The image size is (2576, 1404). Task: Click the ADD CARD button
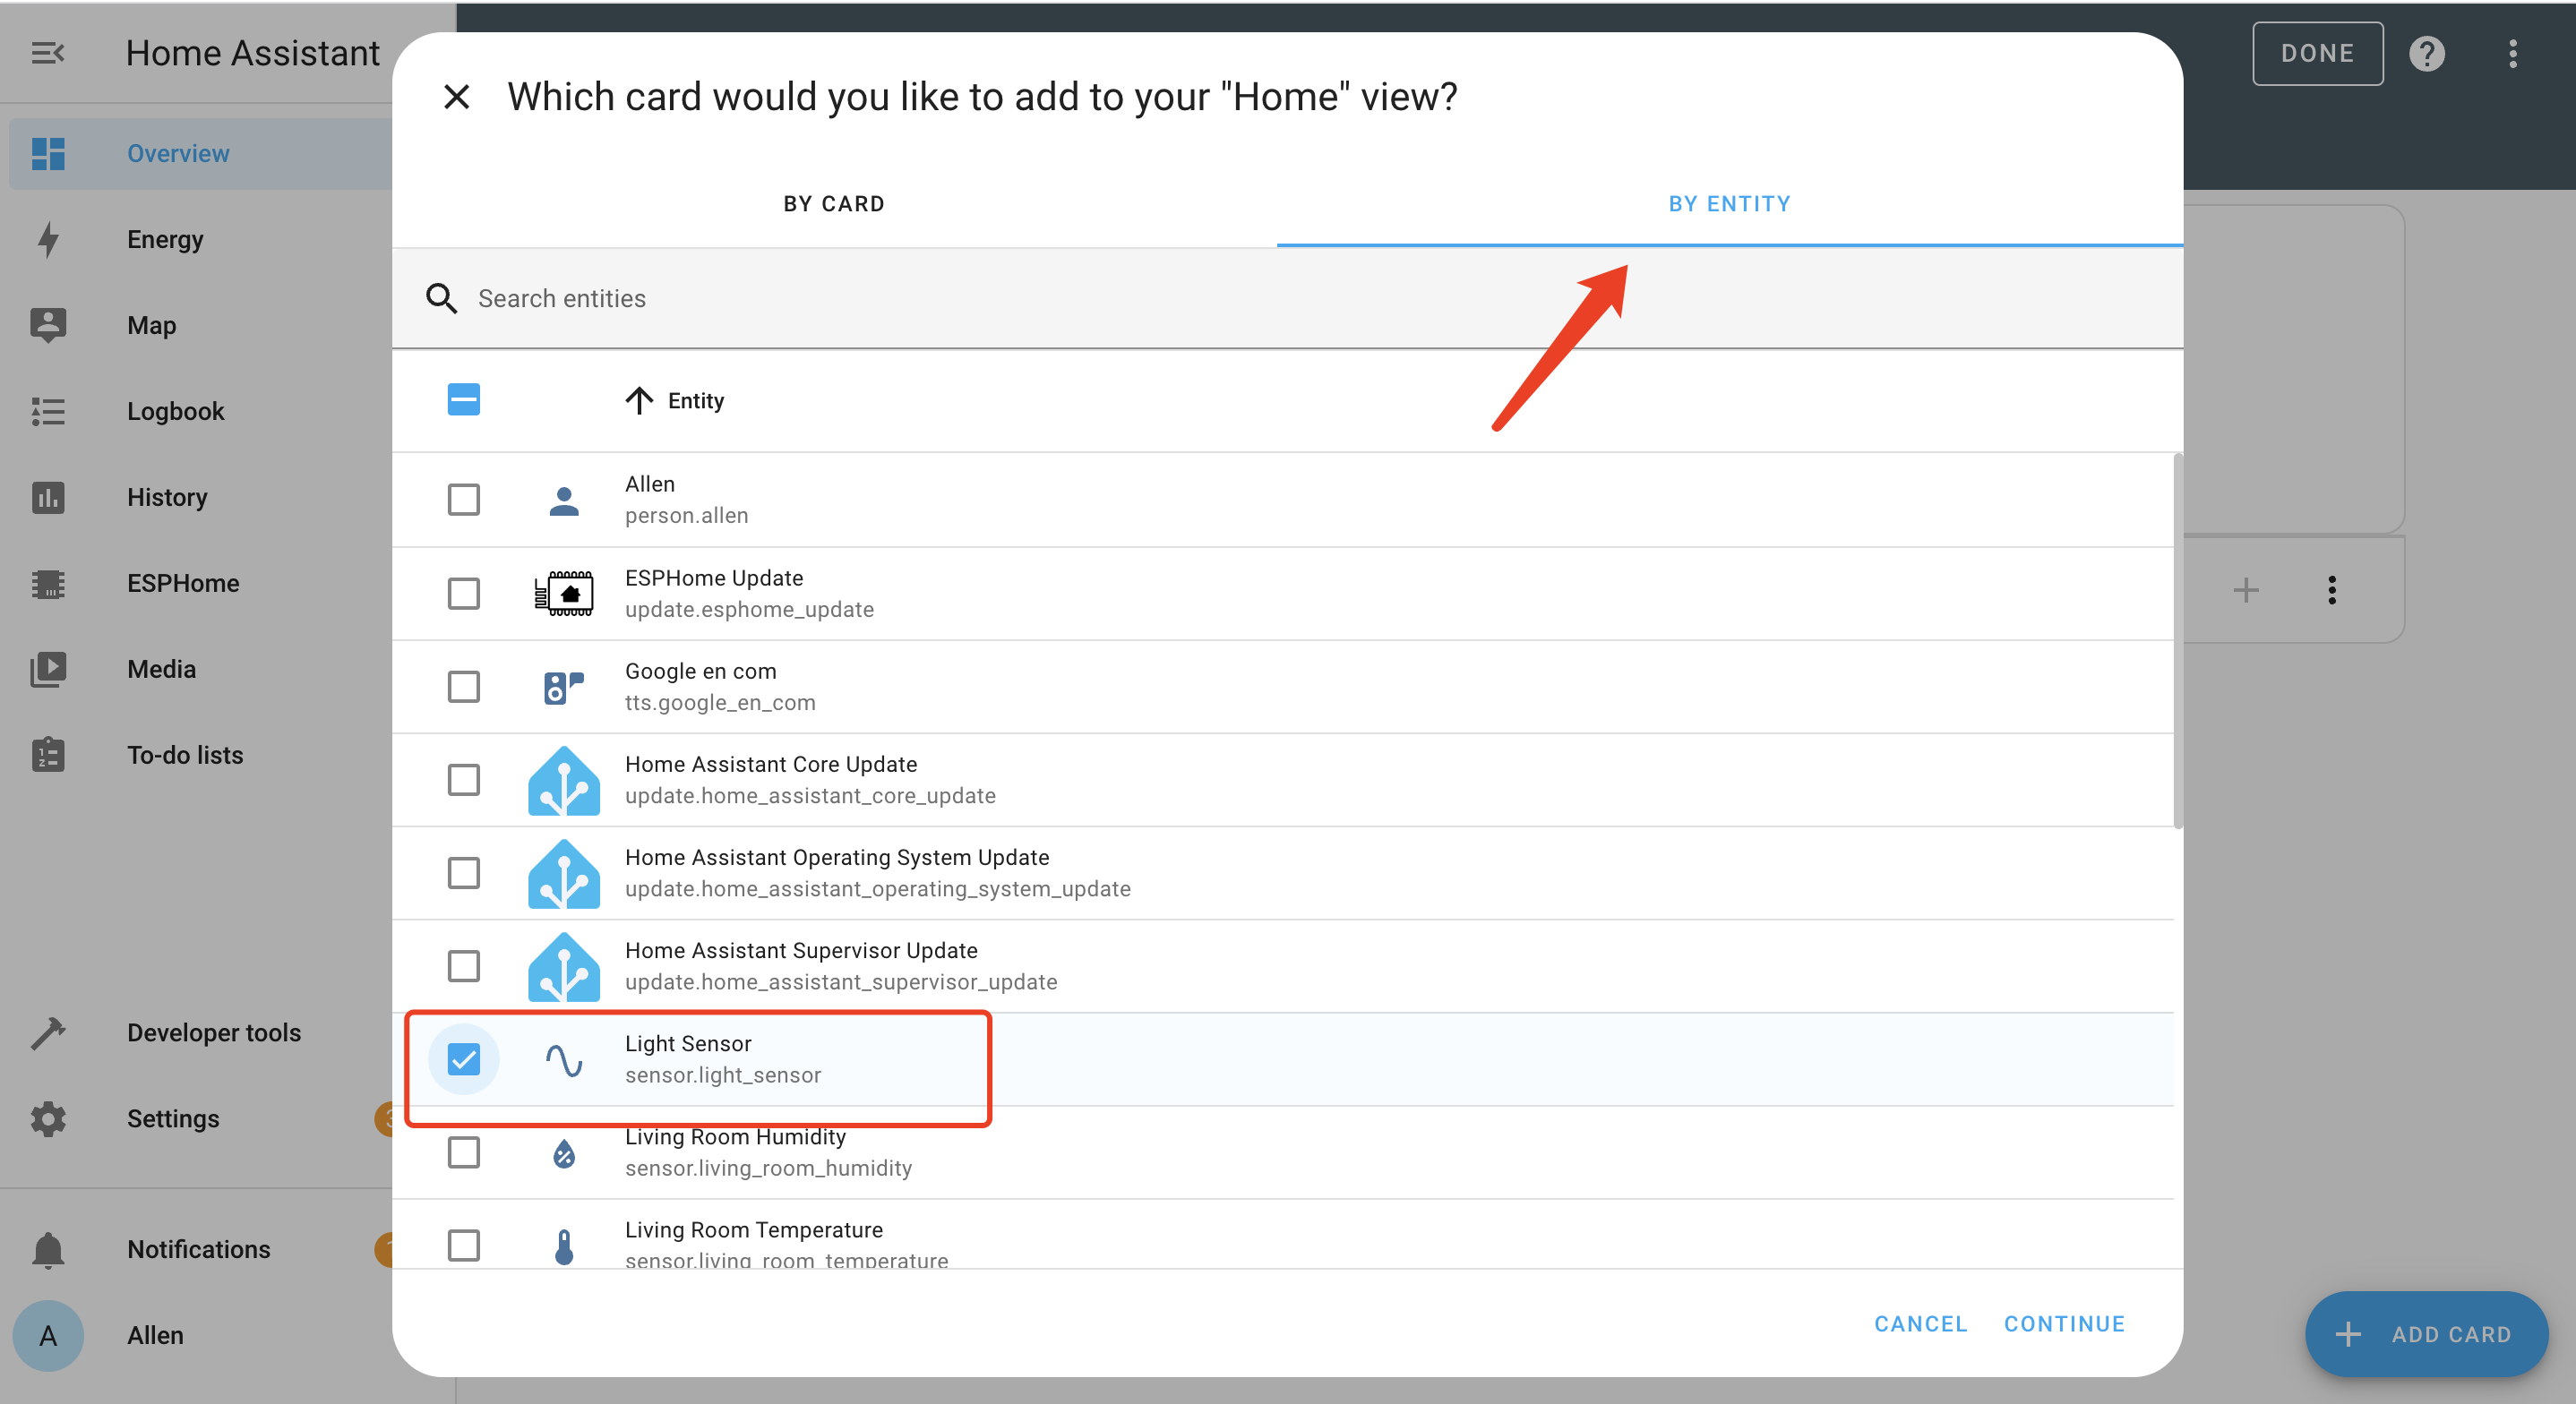[x=2426, y=1333]
